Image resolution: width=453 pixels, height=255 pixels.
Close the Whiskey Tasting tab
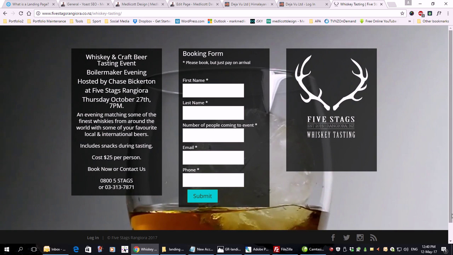382,4
